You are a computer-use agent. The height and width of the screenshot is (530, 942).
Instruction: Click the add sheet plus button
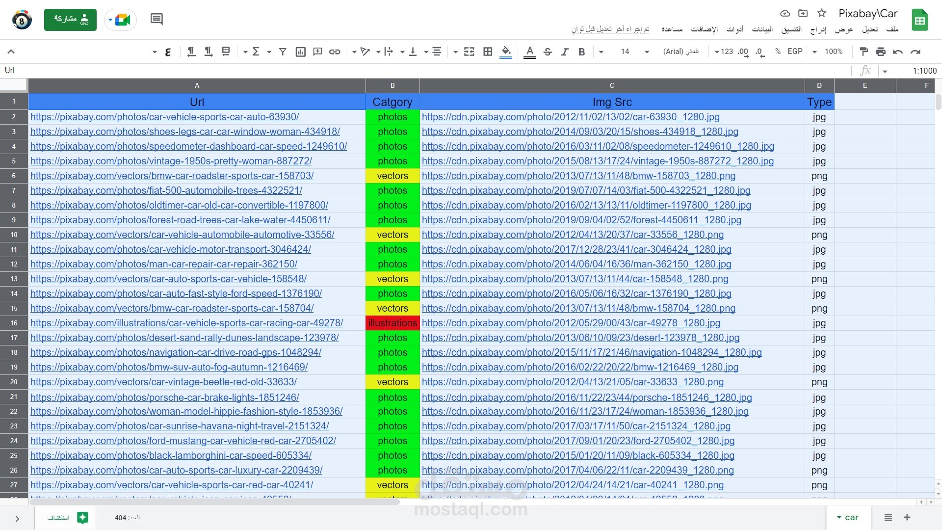coord(907,517)
